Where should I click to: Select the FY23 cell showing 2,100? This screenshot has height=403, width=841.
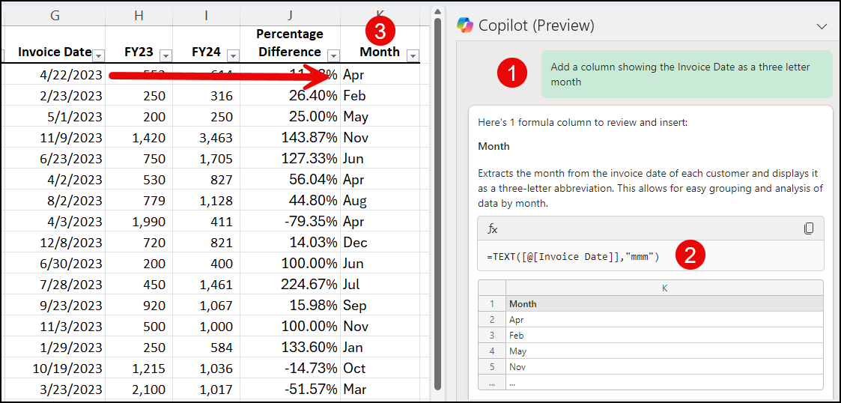[x=139, y=389]
